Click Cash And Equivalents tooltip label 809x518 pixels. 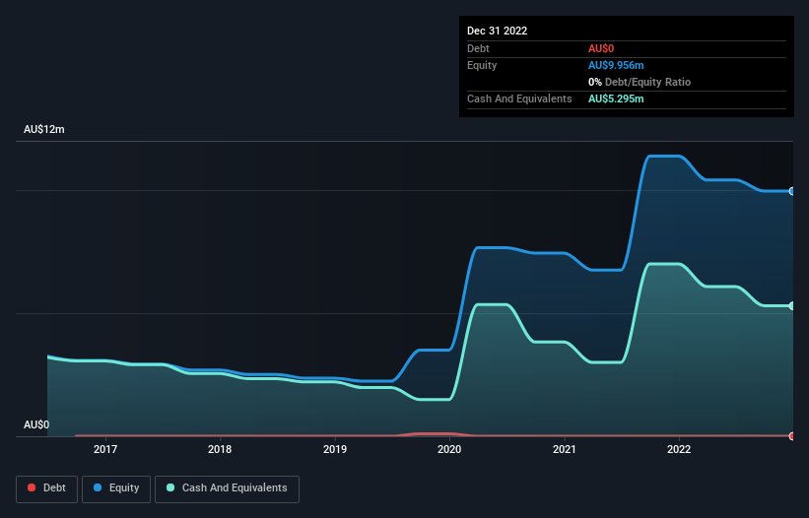[519, 98]
